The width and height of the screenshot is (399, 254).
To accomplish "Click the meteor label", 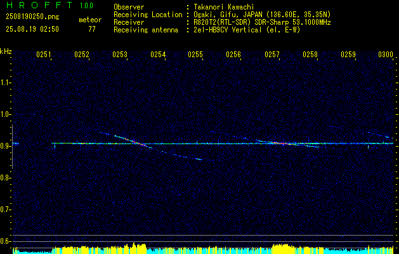I will 90,20.
